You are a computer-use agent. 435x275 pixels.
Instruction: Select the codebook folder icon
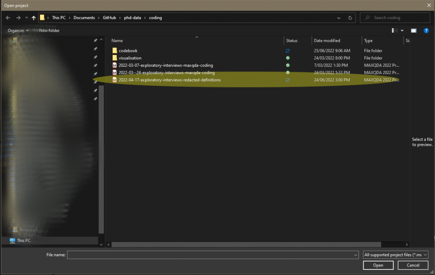(x=115, y=51)
